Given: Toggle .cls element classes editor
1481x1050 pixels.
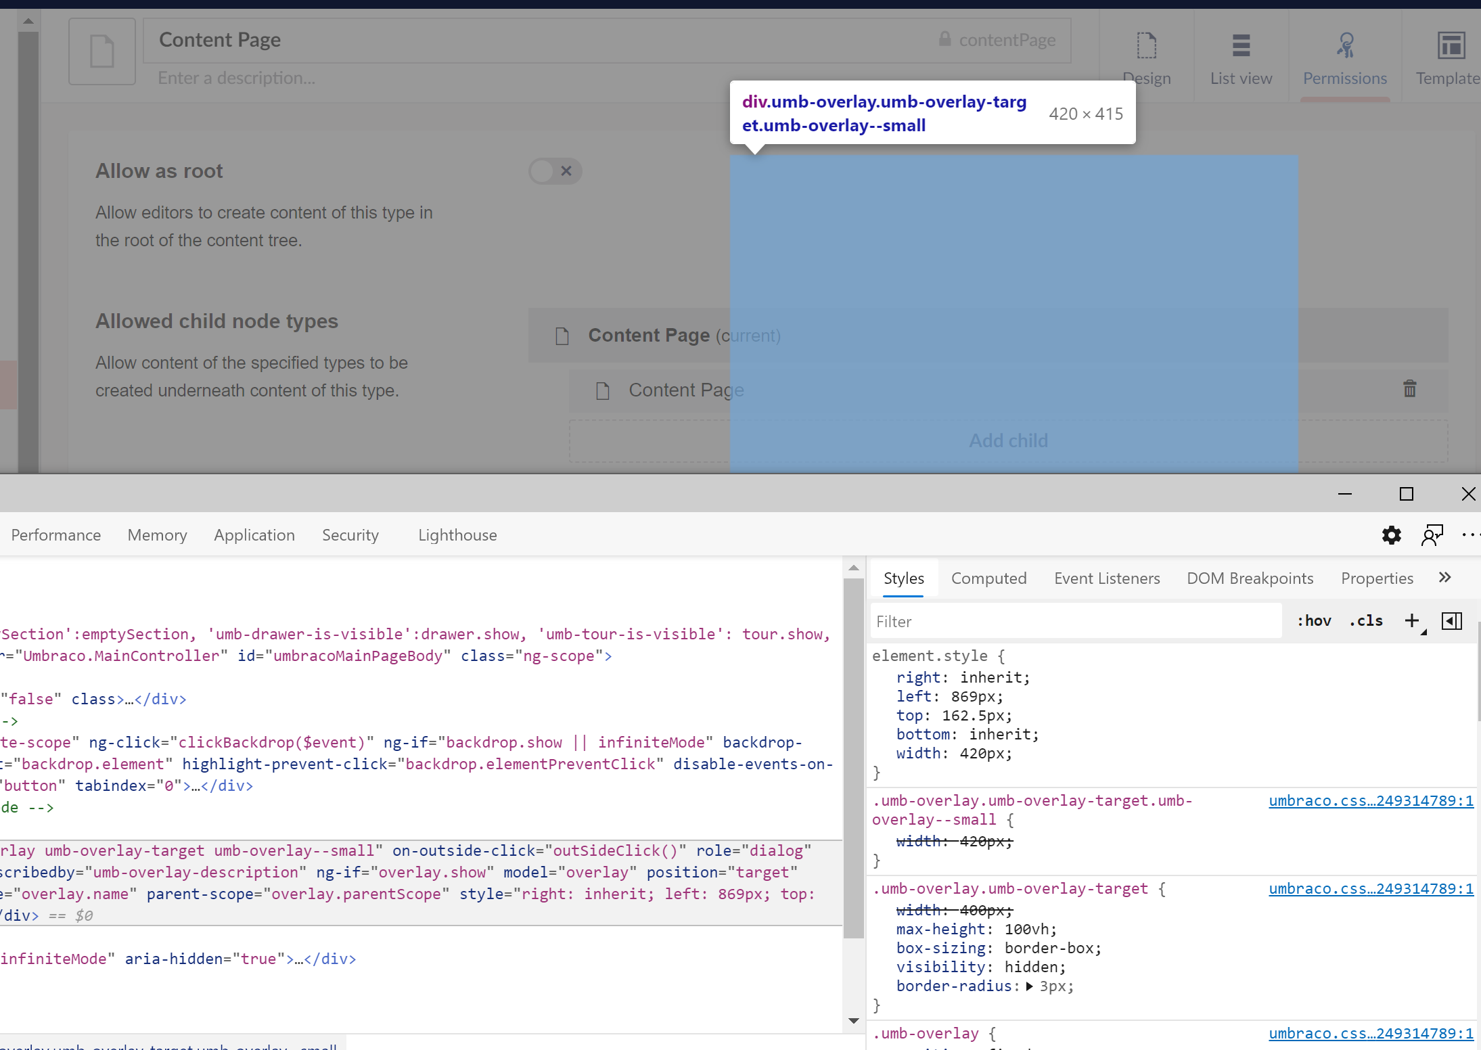Looking at the screenshot, I should point(1366,620).
